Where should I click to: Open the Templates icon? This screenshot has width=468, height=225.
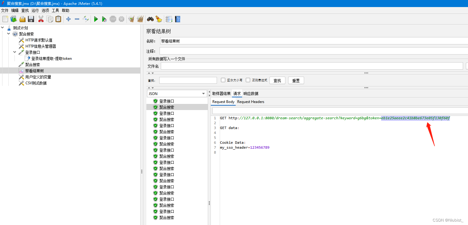coord(14,19)
